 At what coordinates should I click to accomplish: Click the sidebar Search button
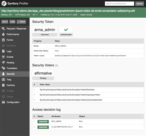coord(21,22)
